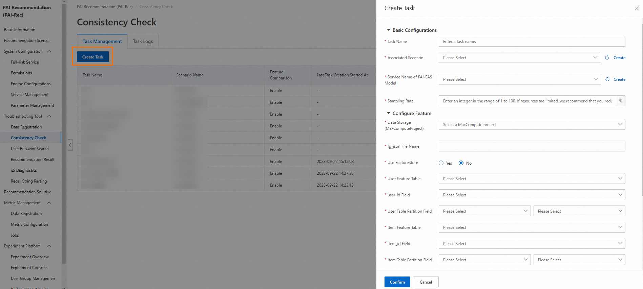The height and width of the screenshot is (289, 643).
Task: Open the Associated Scenario dropdown
Action: [519, 58]
